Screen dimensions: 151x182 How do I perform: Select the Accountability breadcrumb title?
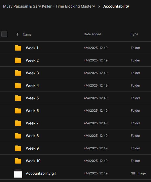point(116,6)
